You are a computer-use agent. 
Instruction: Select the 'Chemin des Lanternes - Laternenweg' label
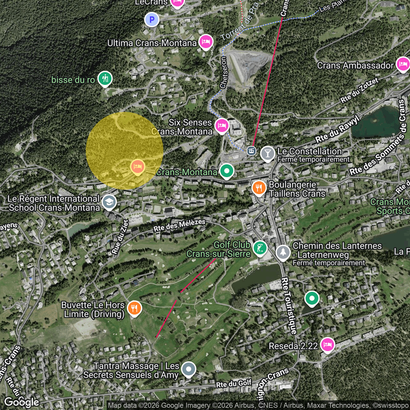tap(337, 250)
